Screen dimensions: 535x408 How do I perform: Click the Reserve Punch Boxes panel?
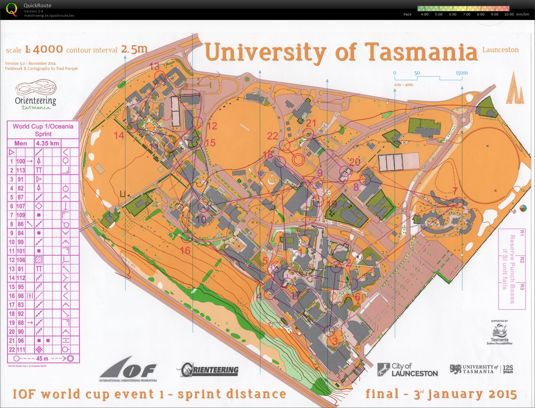click(x=512, y=269)
